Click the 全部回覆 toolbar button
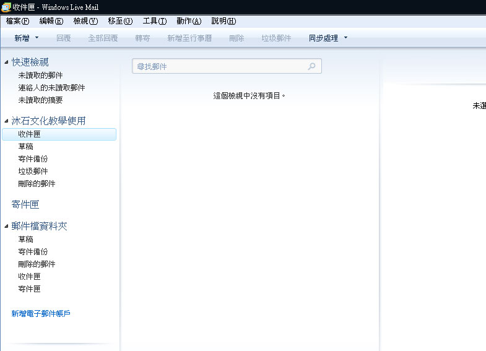The width and height of the screenshot is (486, 351). [x=103, y=38]
